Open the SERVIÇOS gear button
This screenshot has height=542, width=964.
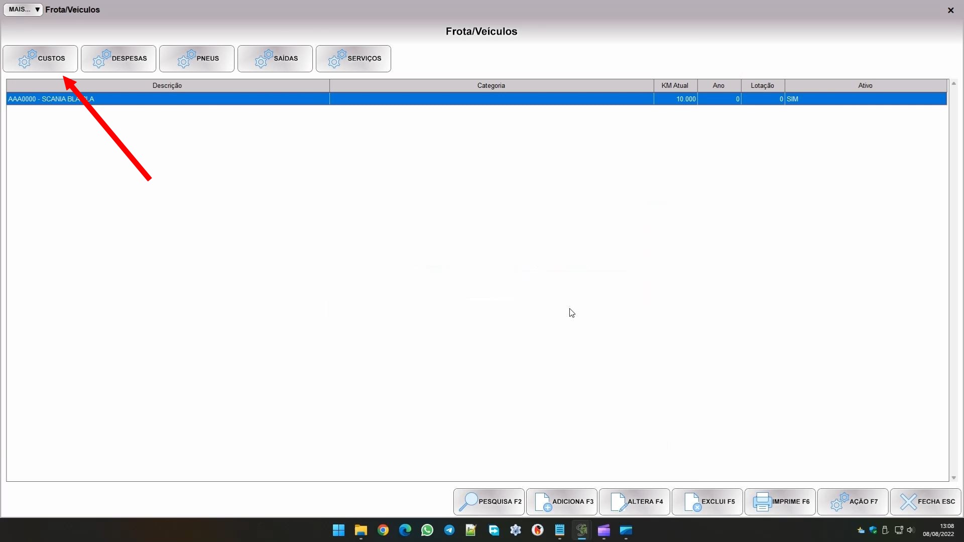(353, 59)
